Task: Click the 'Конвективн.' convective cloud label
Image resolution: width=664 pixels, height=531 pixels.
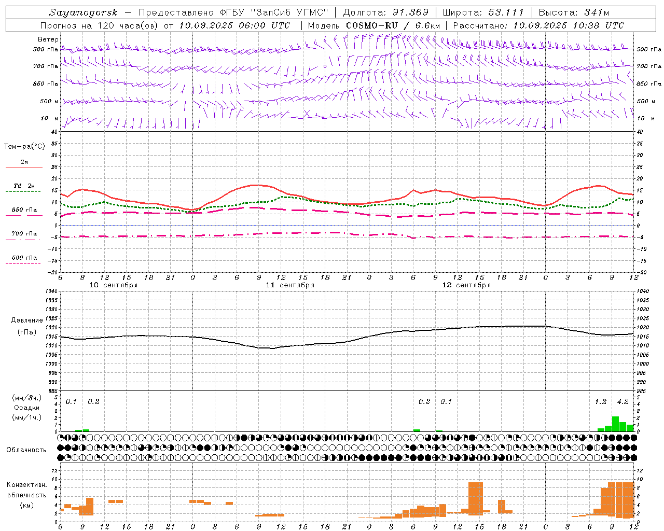Action: point(27,485)
